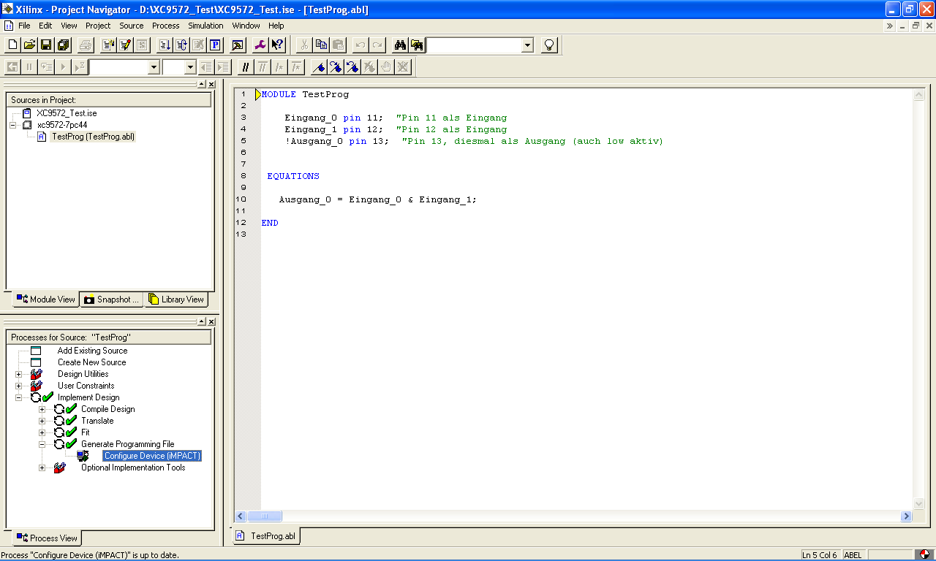Click the 'ABEL' status bar entry

(853, 555)
